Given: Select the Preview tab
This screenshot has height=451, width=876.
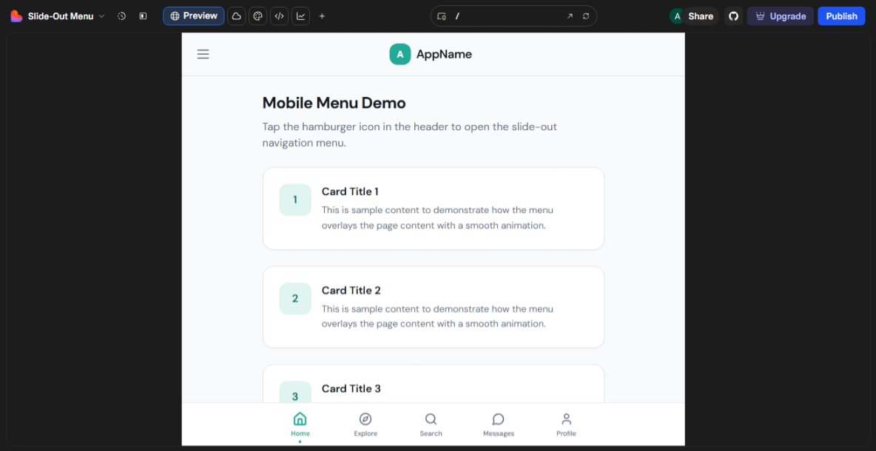Looking at the screenshot, I should point(194,16).
